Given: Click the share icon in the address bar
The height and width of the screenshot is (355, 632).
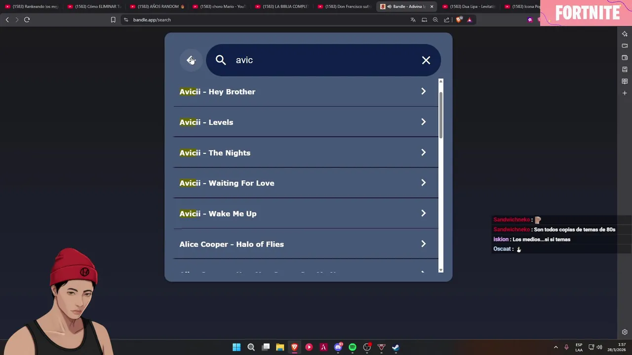Looking at the screenshot, I should tap(447, 20).
